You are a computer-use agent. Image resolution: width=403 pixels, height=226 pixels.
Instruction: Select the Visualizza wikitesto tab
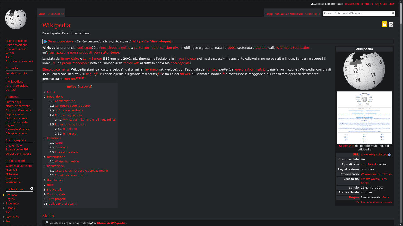[x=288, y=14]
